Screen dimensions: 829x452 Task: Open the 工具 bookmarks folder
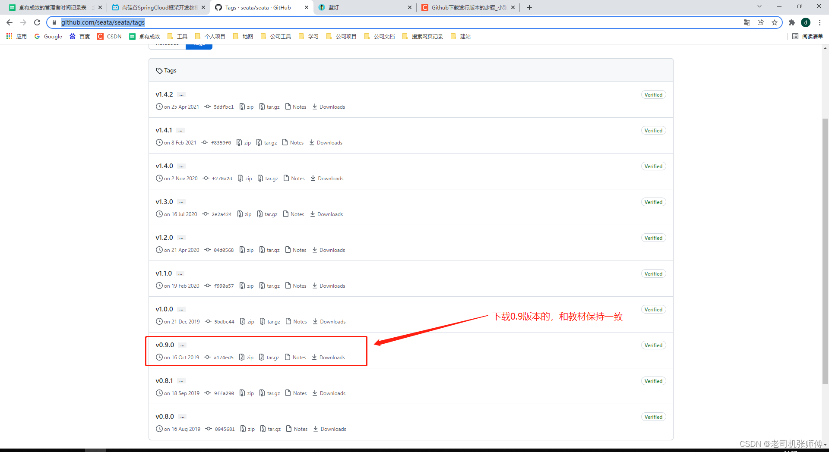pos(177,36)
